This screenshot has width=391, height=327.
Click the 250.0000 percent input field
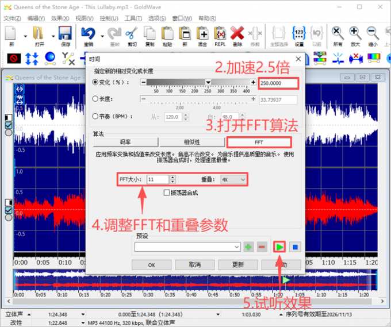pyautogui.click(x=278, y=83)
